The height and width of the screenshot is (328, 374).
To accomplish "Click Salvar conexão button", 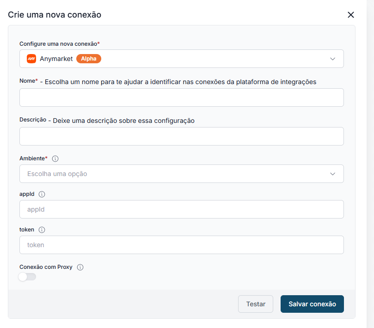I will [x=312, y=304].
